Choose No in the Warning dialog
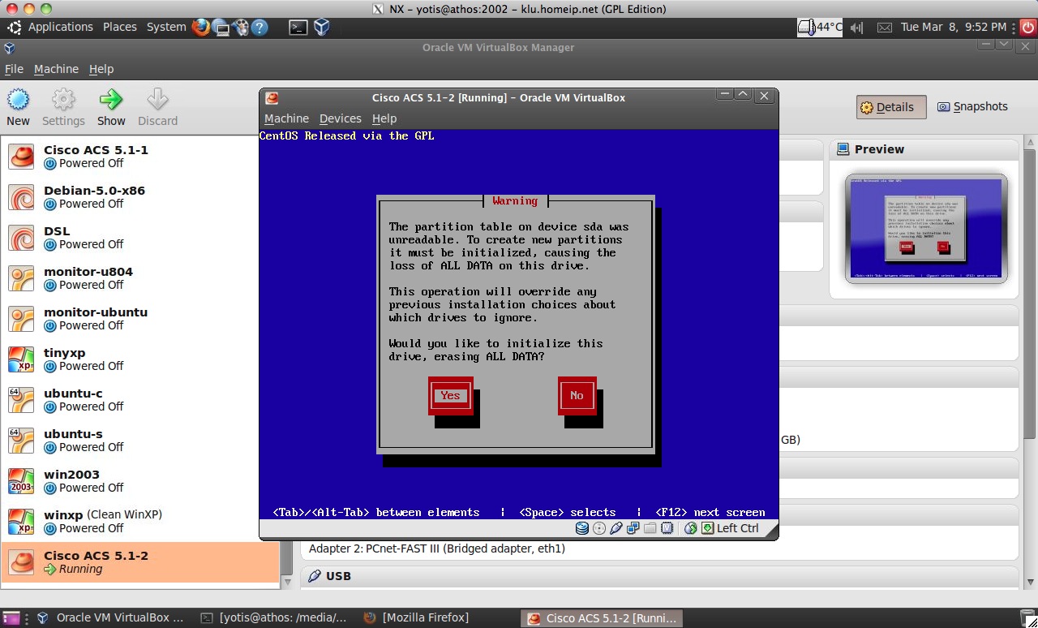Screen dimensions: 1038x628 577,395
